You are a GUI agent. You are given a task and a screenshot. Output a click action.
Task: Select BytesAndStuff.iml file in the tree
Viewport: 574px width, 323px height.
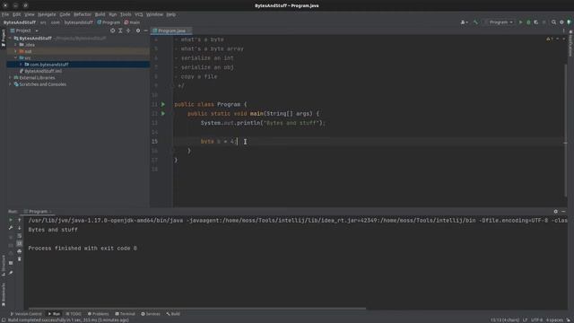tap(42, 71)
